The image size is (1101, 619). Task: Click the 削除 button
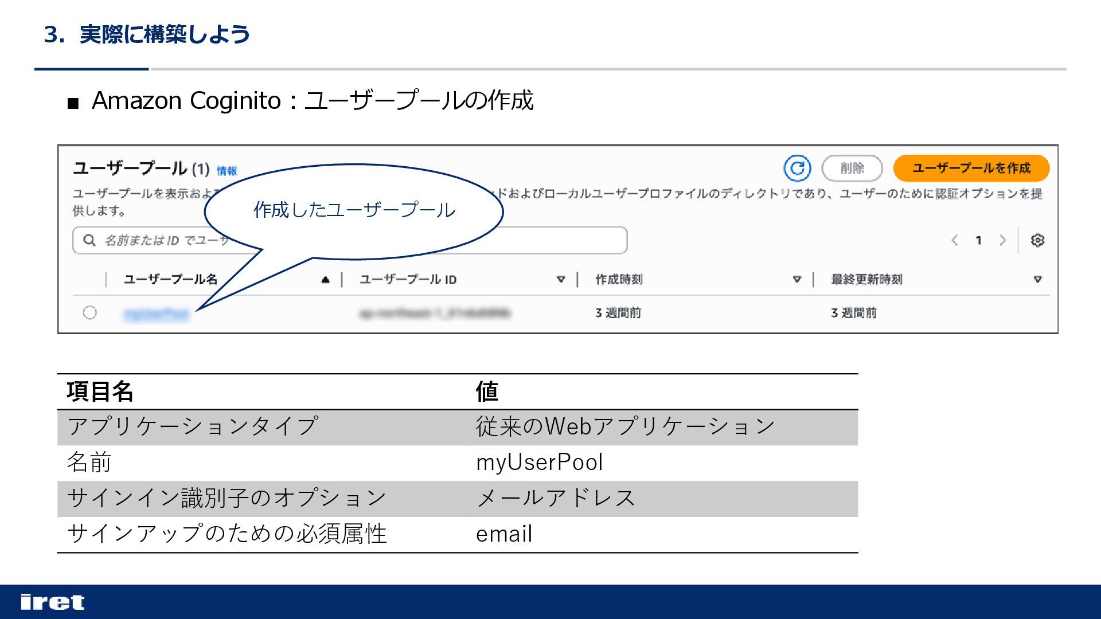point(852,168)
